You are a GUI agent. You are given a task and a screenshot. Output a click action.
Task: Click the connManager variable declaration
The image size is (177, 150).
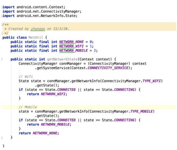click(70, 64)
